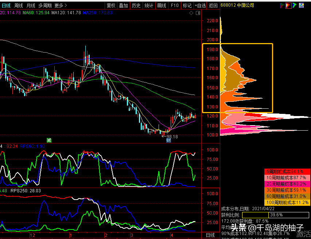Viewport: 311px width, 239px height.
Task: Click the 98.18 low price label
Action: point(172,137)
